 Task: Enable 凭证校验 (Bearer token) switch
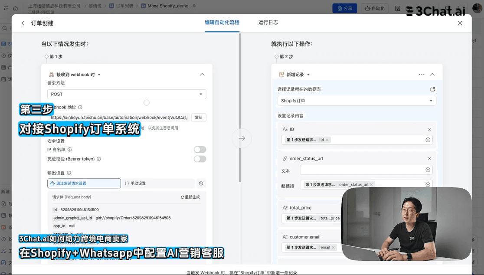199,159
